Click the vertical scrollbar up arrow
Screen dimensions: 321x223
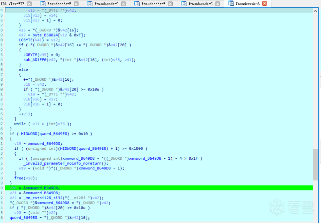315,11
